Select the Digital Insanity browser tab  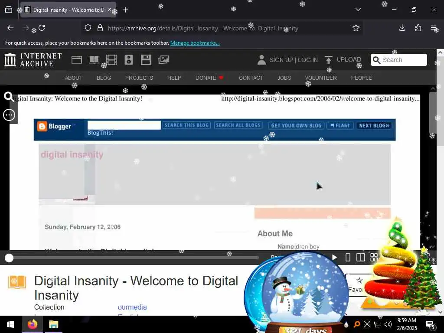(68, 10)
